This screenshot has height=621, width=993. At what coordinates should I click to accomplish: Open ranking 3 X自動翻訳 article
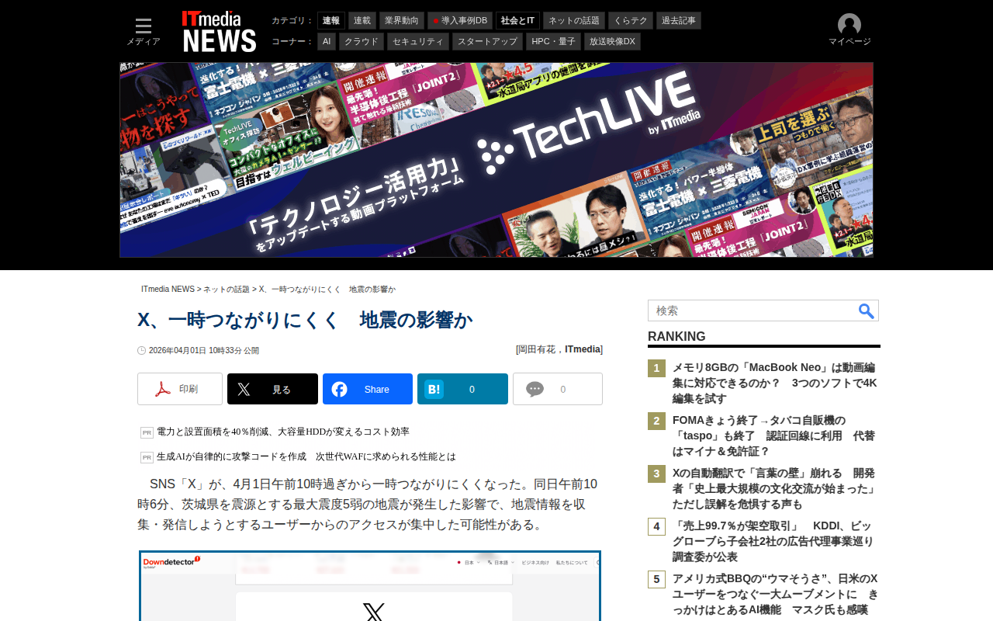tap(775, 489)
